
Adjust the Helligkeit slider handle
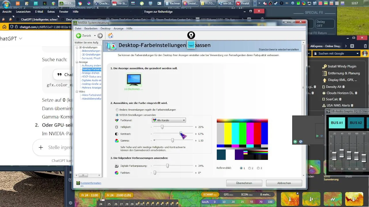tap(162, 127)
